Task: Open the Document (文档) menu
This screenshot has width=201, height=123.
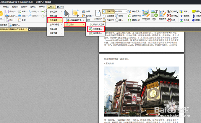Action: 24,7
